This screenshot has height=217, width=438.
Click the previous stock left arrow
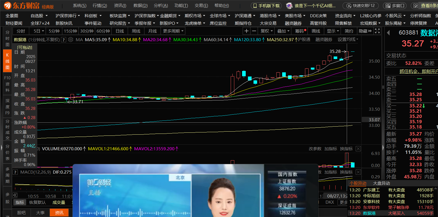(388, 33)
